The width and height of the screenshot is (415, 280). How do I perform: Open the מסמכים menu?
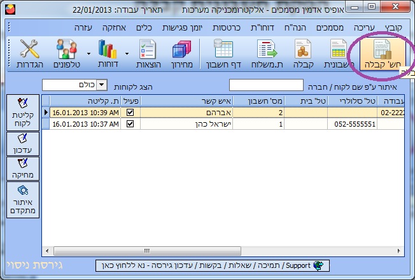coord(330,27)
